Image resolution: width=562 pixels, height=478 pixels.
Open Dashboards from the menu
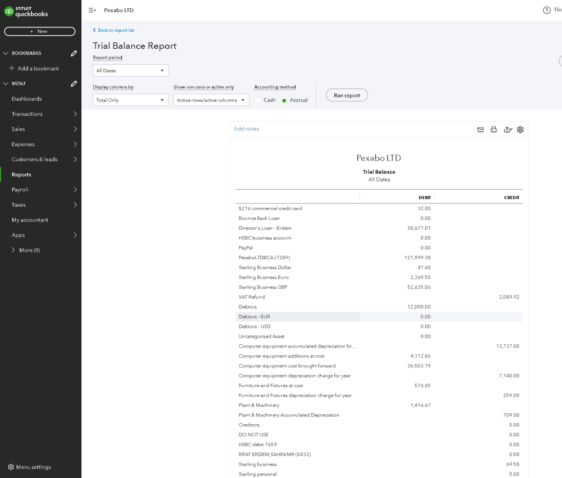pyautogui.click(x=26, y=99)
